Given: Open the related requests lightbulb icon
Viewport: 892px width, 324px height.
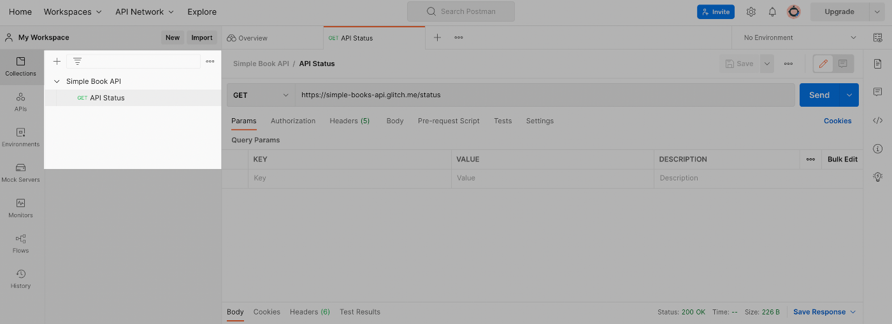Looking at the screenshot, I should pyautogui.click(x=877, y=177).
